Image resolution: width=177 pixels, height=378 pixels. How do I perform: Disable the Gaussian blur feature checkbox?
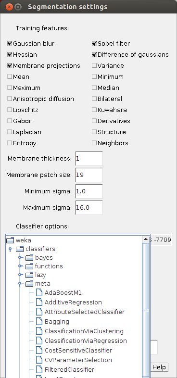click(x=10, y=44)
